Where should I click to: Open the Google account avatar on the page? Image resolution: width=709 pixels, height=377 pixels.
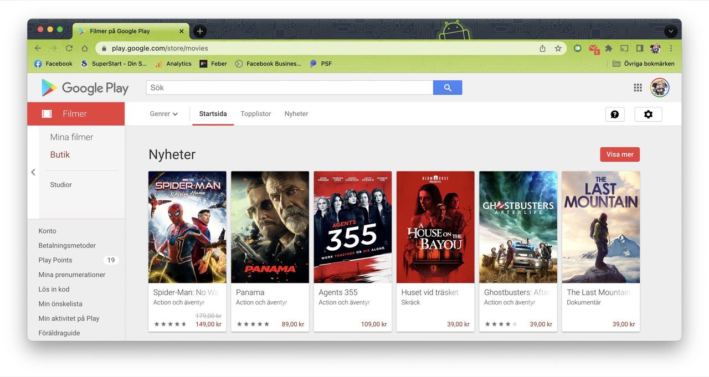point(659,87)
